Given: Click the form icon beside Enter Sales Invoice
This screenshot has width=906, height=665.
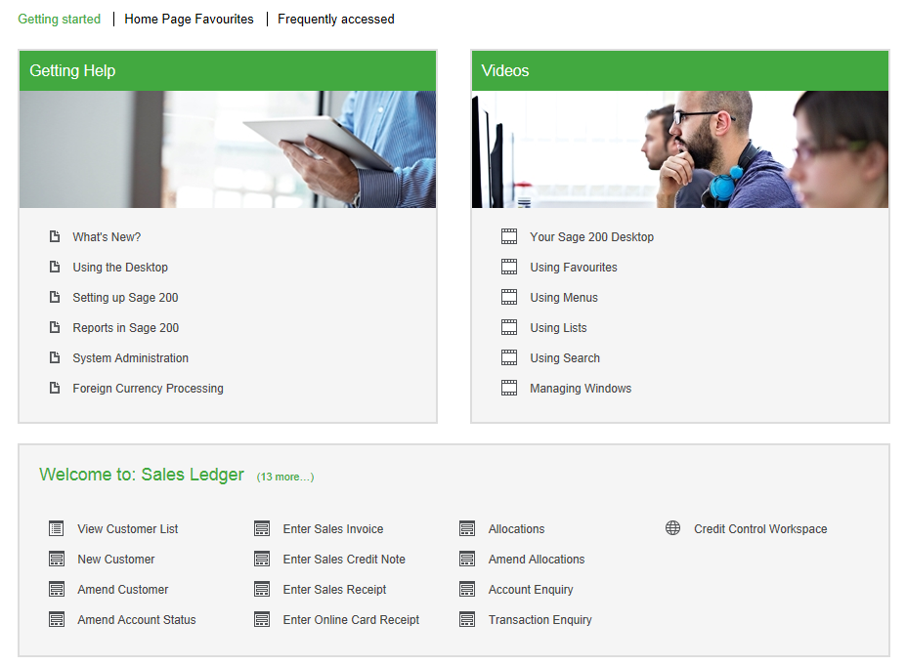Looking at the screenshot, I should click(262, 528).
